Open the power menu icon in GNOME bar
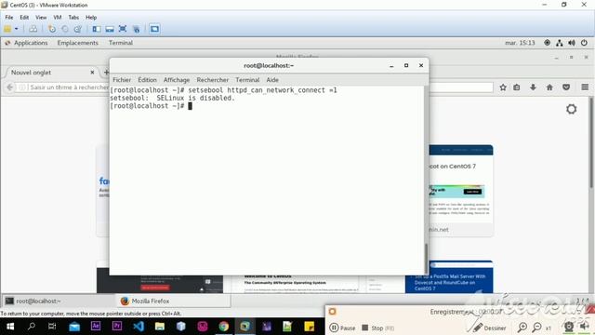This screenshot has height=335, width=595. click(x=584, y=43)
